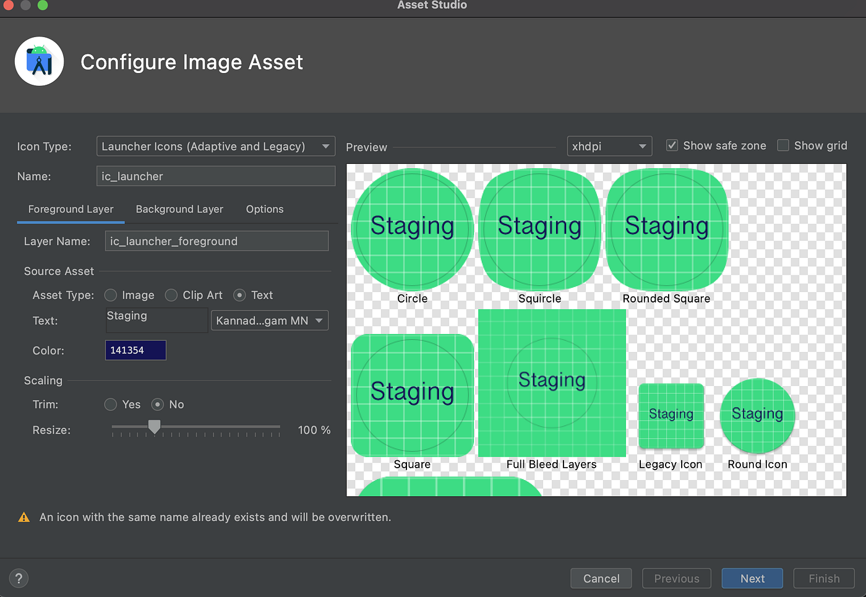Select the Legacy Icon preview
The width and height of the screenshot is (866, 597).
[x=671, y=416]
